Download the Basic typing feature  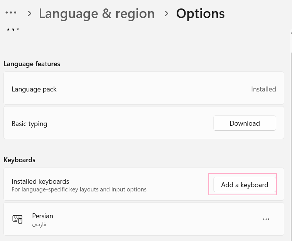[245, 123]
